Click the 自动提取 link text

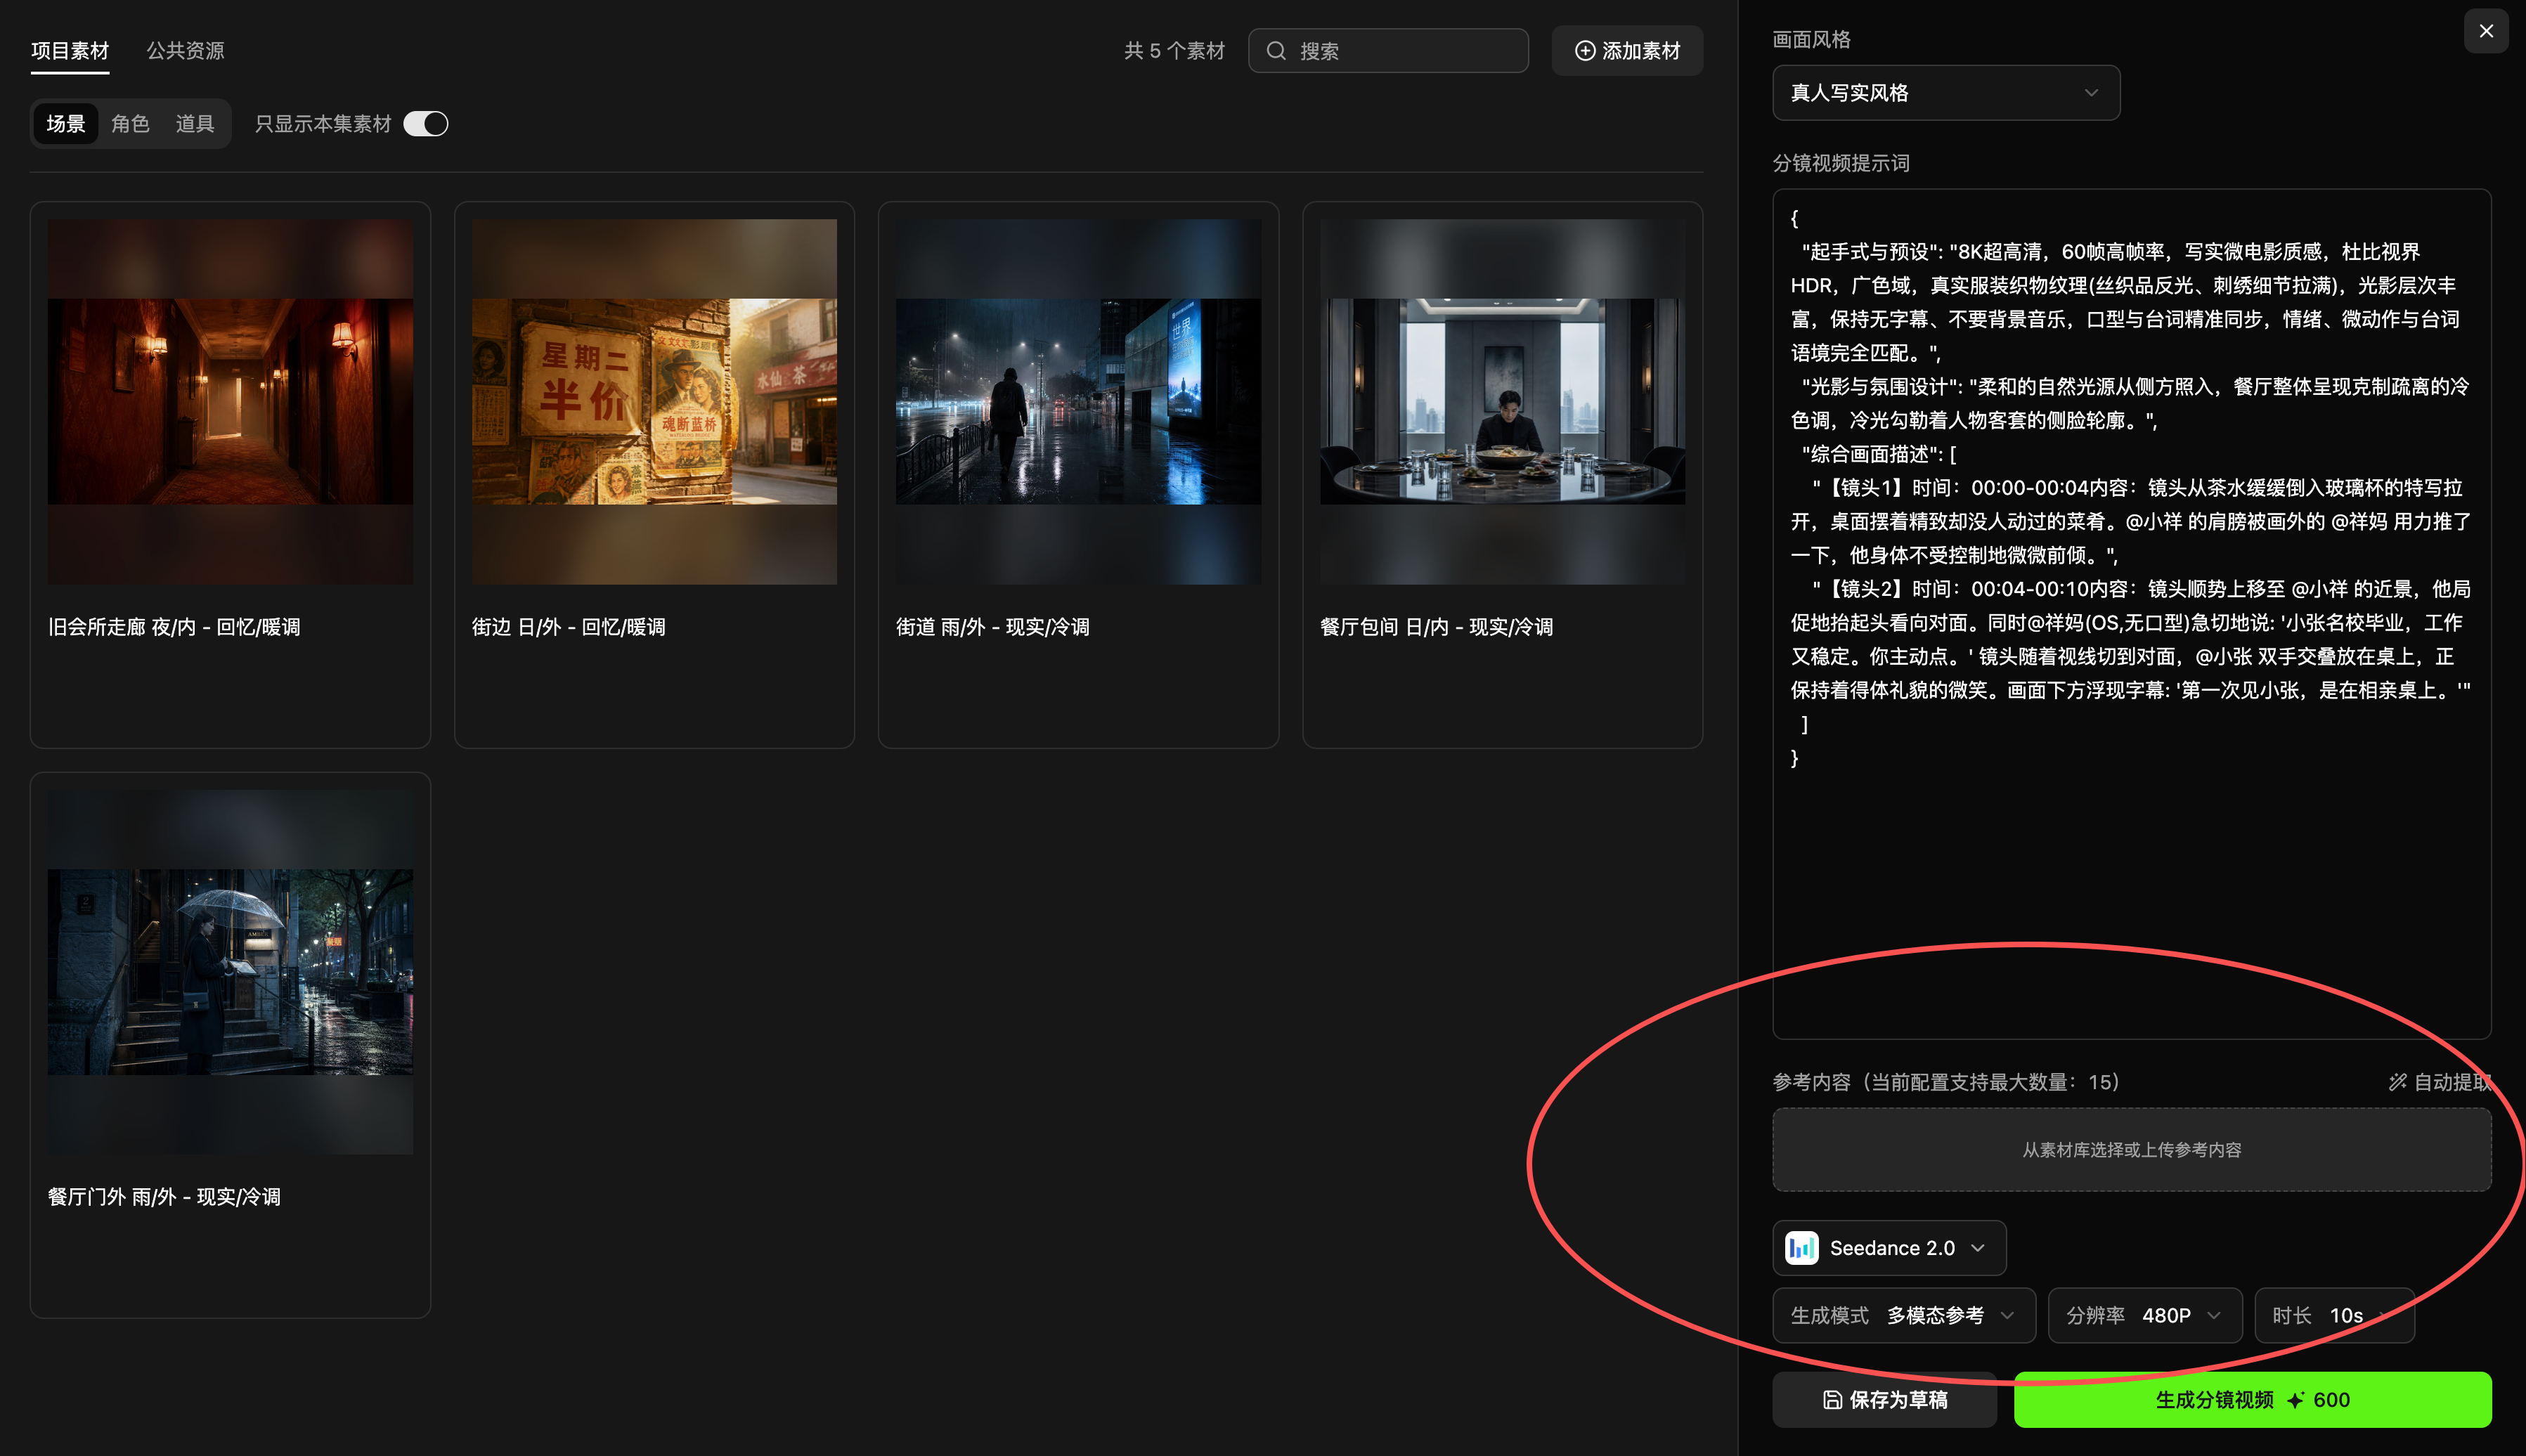pyautogui.click(x=2452, y=1082)
